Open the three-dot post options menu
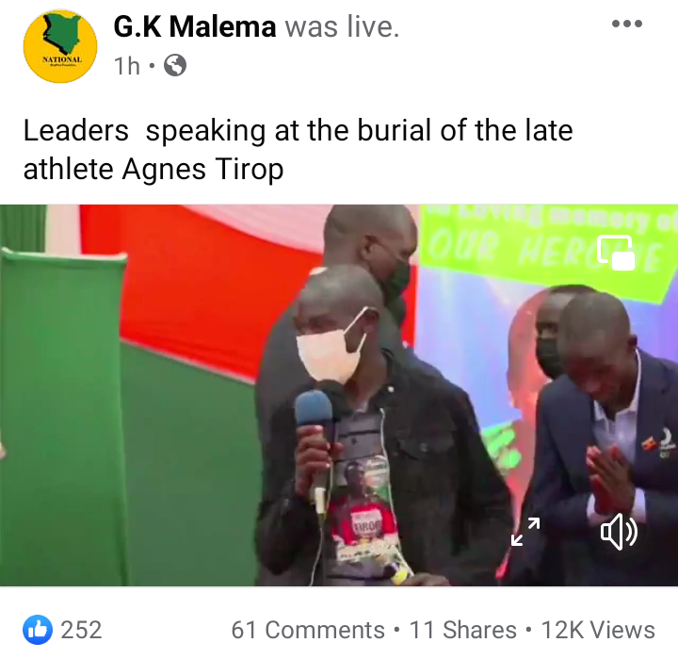This screenshot has width=678, height=659. pos(626,24)
